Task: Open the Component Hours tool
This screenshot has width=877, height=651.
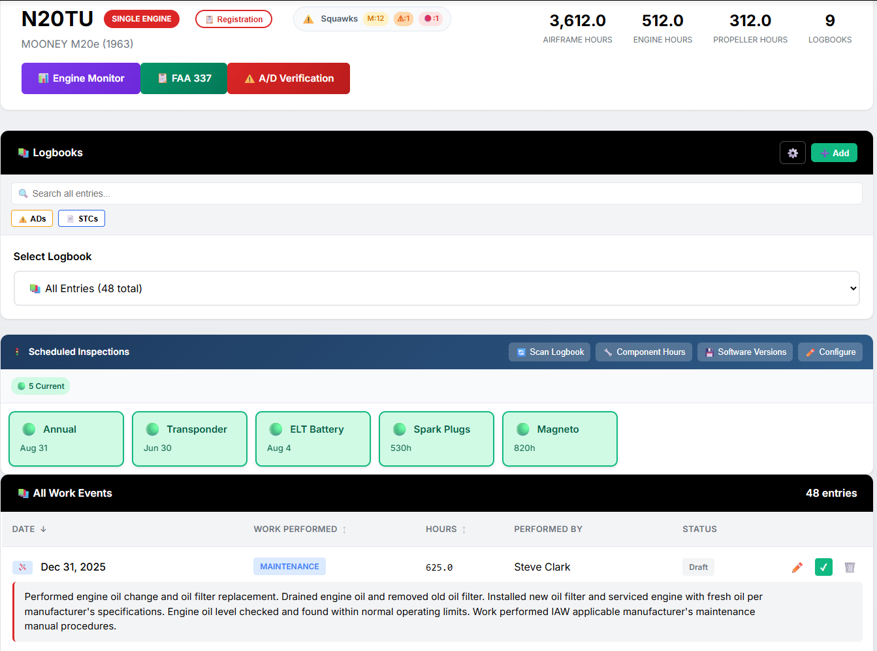Action: point(643,352)
